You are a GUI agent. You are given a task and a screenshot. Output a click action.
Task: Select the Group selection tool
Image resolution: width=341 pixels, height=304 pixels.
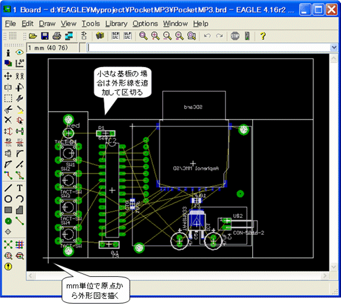click(8, 98)
